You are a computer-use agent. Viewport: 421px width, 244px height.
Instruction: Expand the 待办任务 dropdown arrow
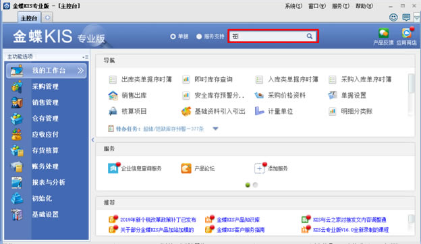215,129
